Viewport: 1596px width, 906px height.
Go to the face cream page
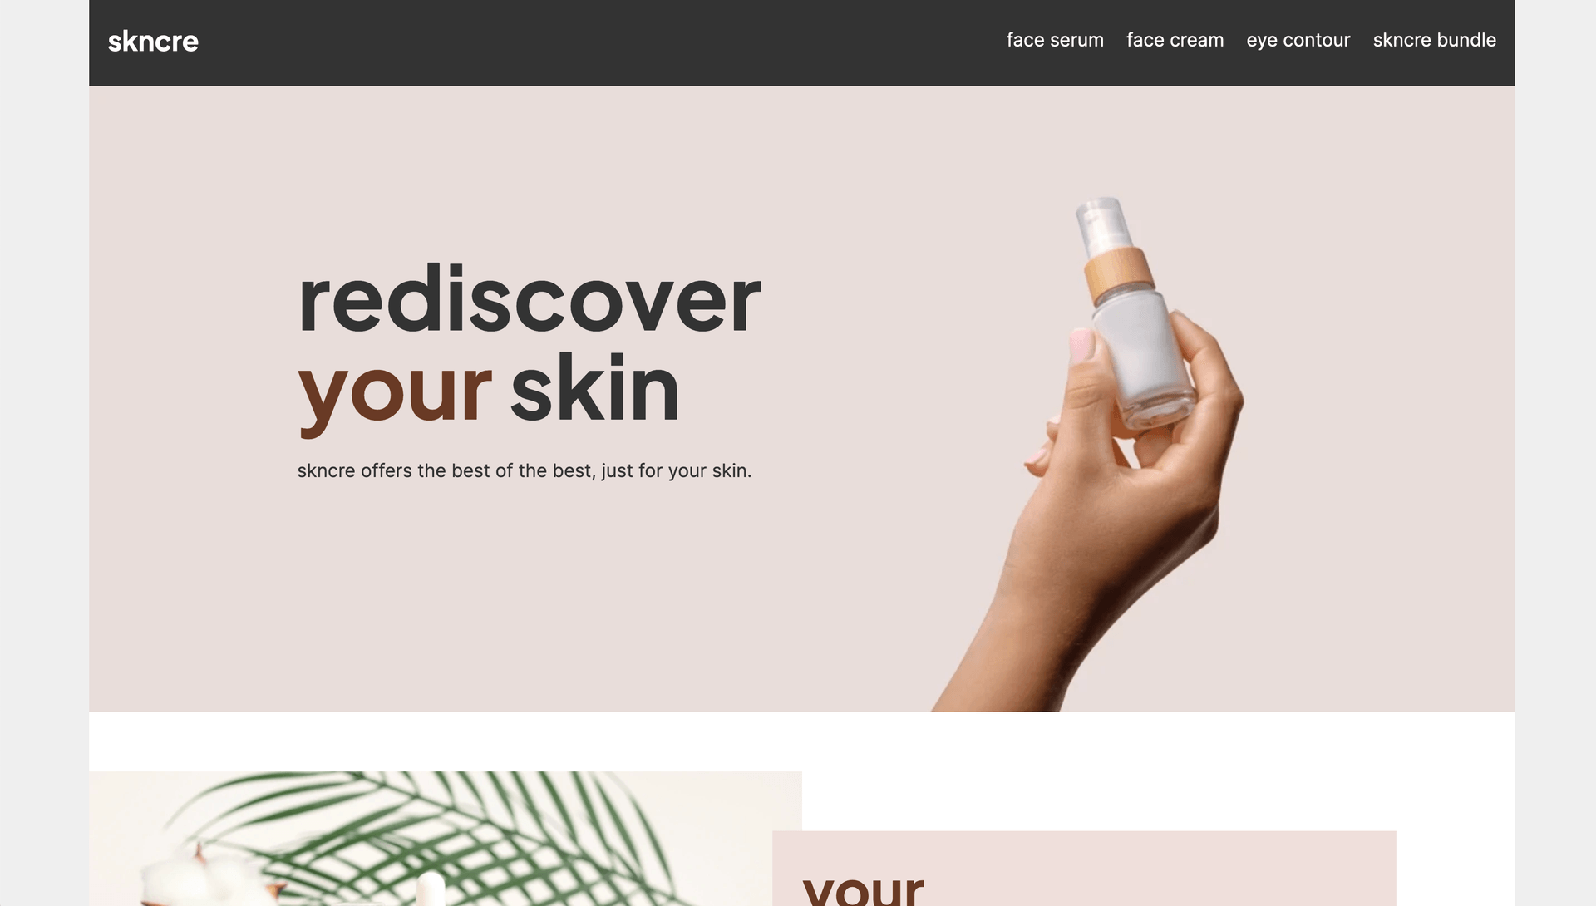point(1175,40)
